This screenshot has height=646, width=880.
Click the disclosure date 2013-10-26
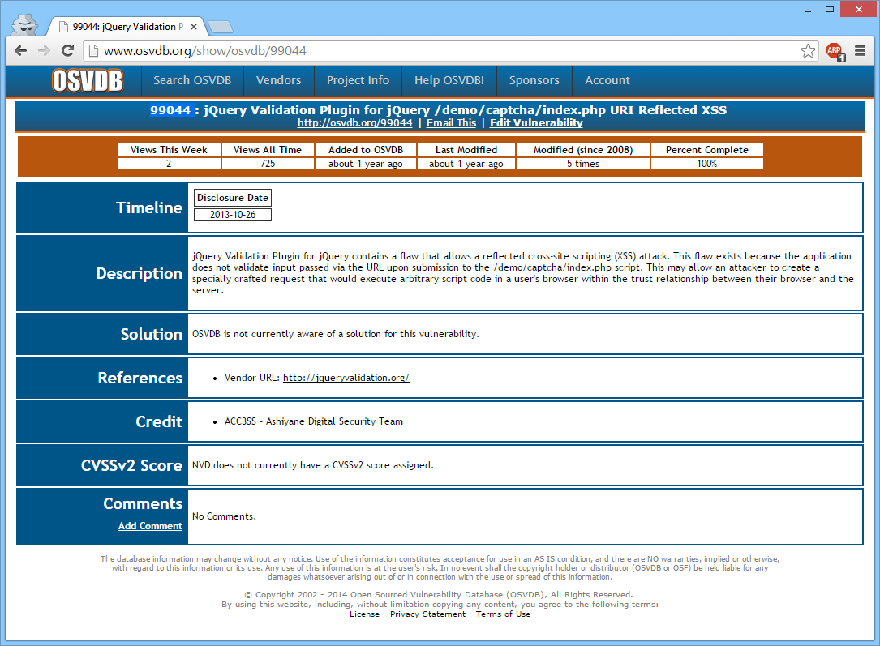233,215
